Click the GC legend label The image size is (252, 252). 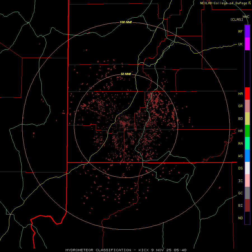[240, 193]
